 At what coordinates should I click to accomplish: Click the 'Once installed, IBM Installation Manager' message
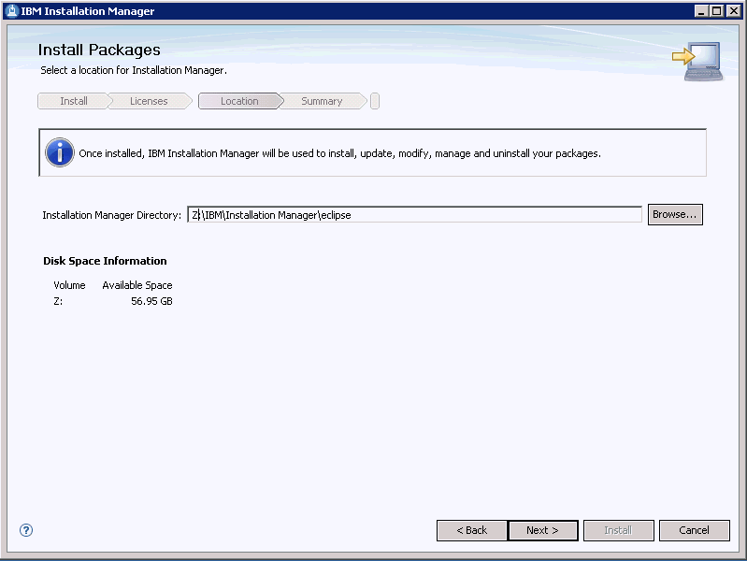pyautogui.click(x=339, y=153)
